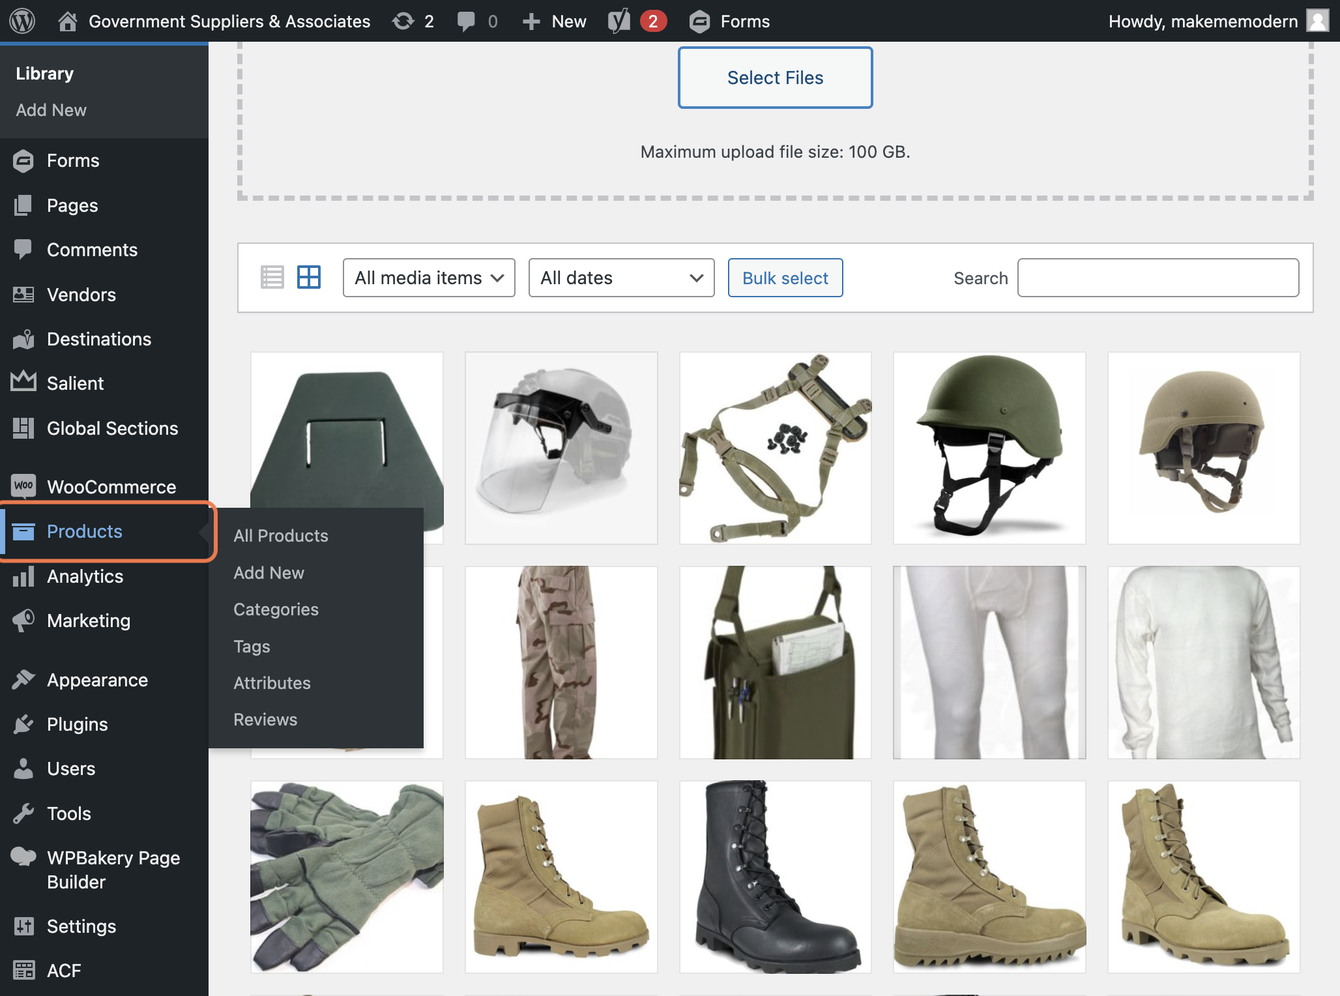Switch to list view icon
Screen dimensions: 1340x996
coord(272,278)
